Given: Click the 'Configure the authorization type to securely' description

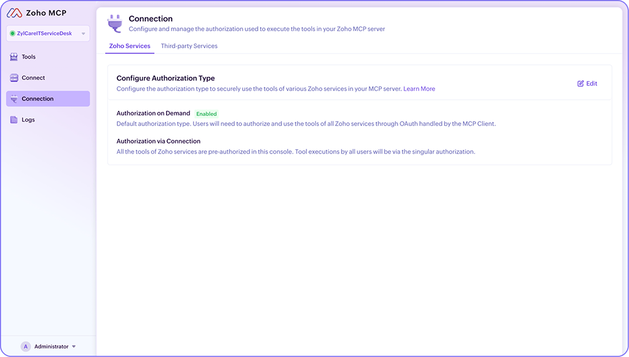Looking at the screenshot, I should coord(260,89).
